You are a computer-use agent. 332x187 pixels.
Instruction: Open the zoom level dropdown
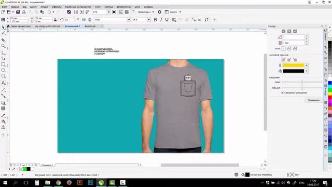coord(108,12)
